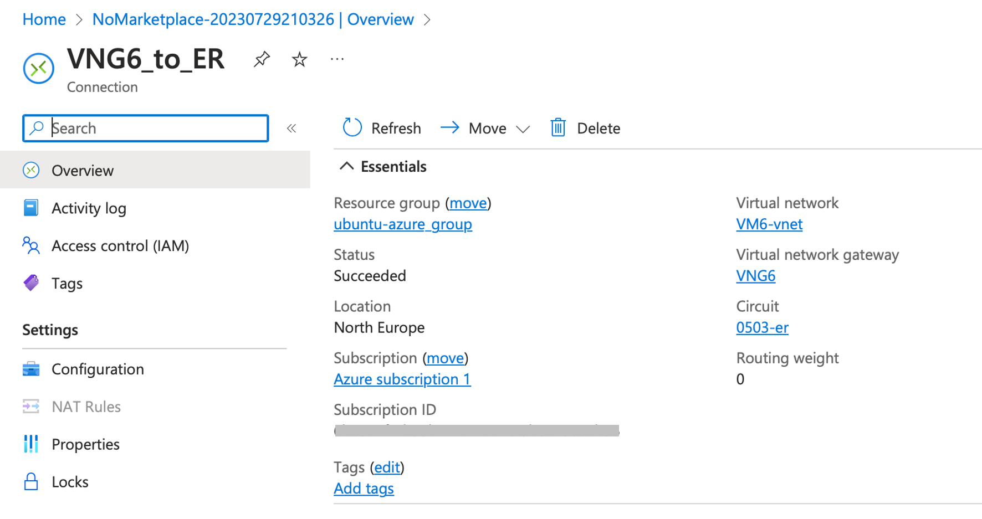Mark the connection as favorite with star
Viewport: 982px width, 519px height.
pos(299,59)
